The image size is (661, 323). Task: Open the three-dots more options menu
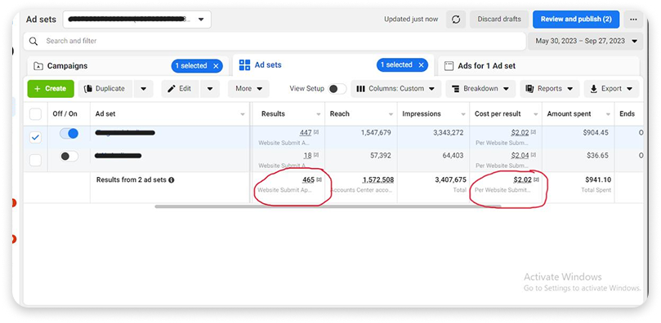coord(633,20)
